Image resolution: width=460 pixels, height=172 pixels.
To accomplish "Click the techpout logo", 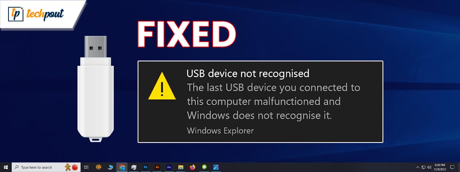I will [x=36, y=15].
